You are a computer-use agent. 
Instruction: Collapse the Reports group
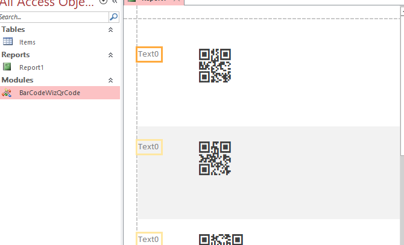pyautogui.click(x=110, y=55)
